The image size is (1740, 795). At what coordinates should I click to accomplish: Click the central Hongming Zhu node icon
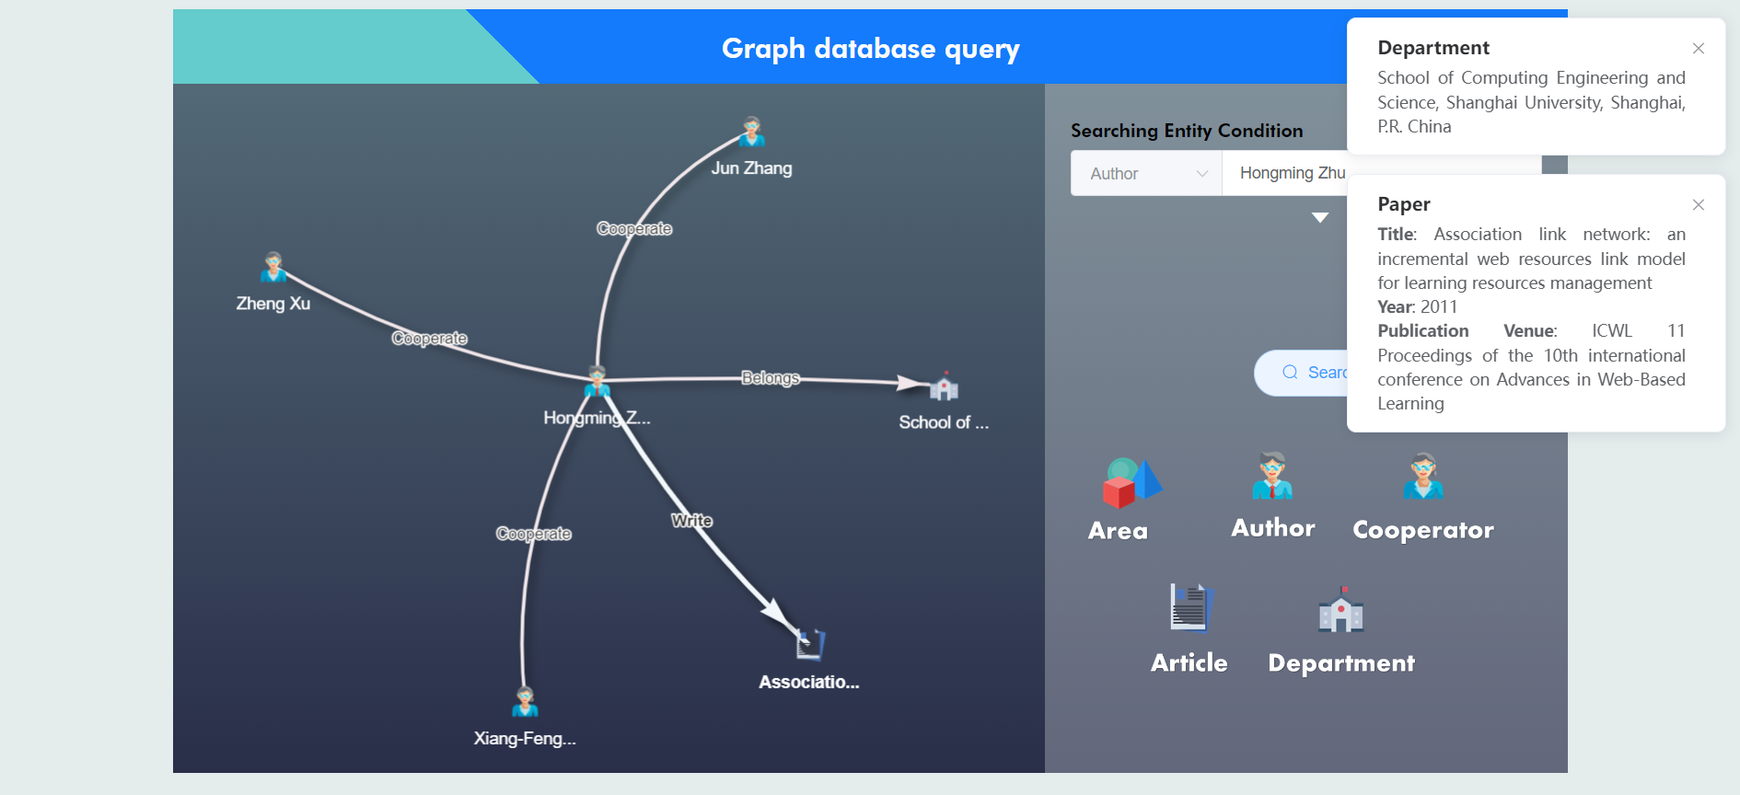tap(597, 381)
